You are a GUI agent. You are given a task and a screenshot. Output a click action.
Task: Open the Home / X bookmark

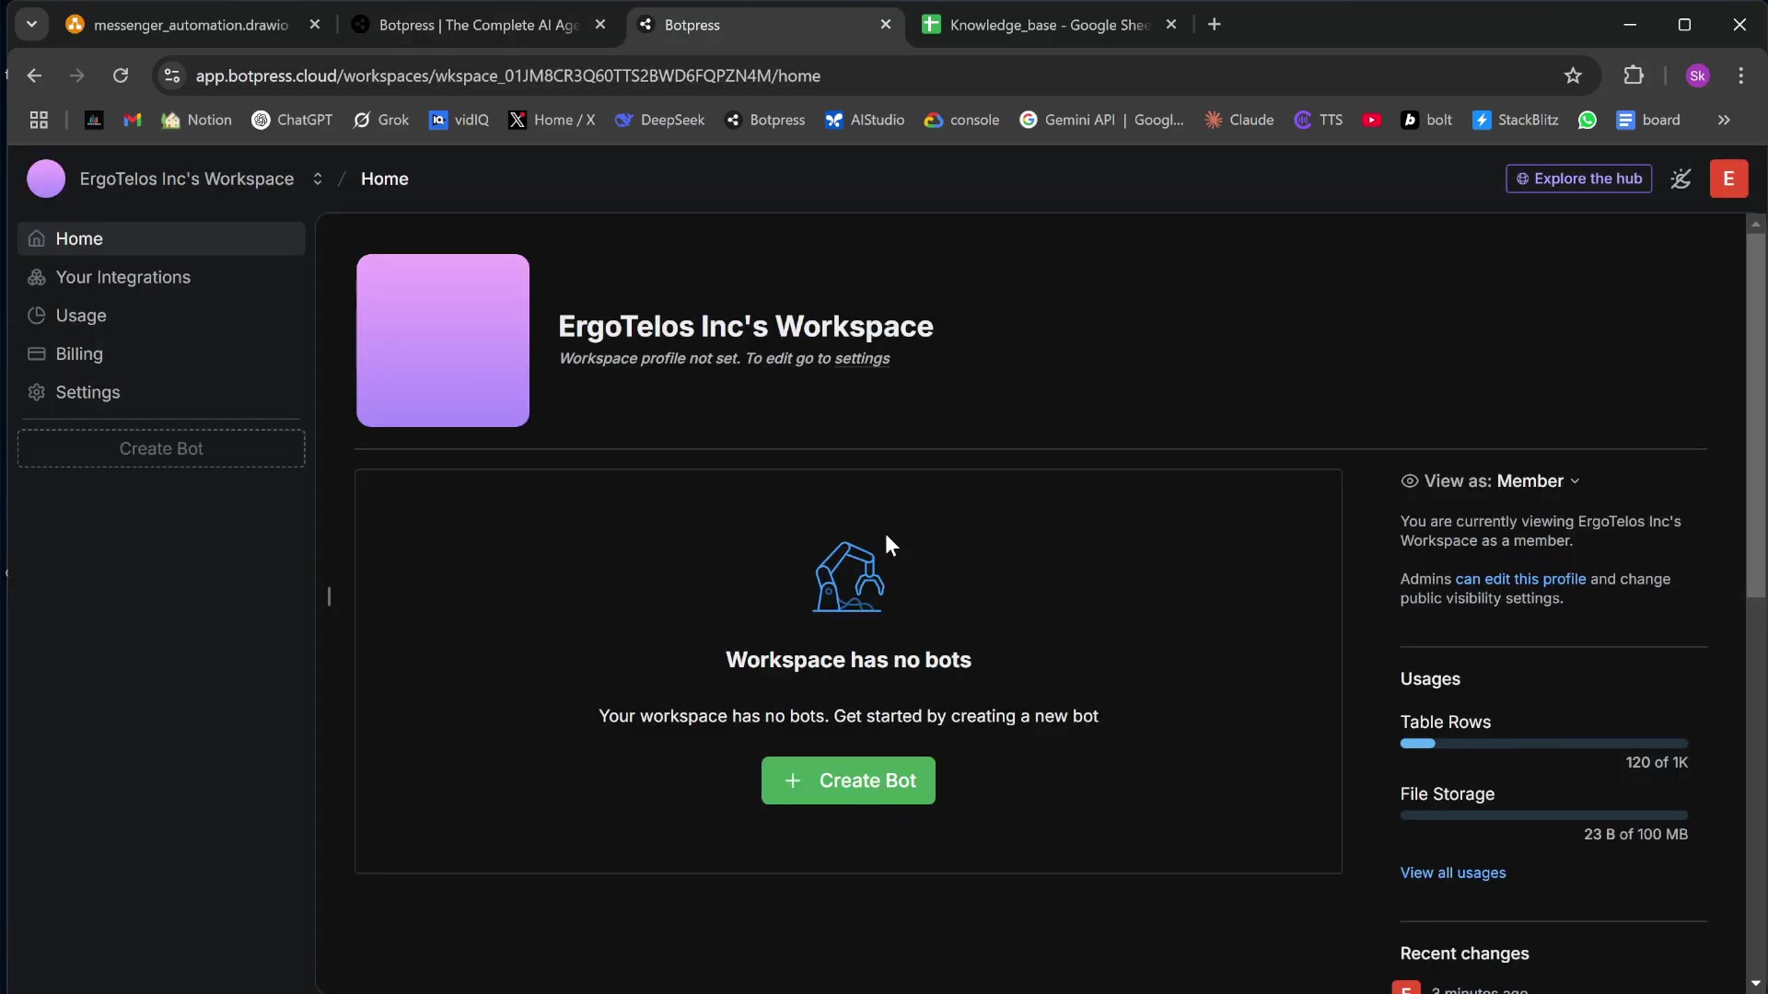pyautogui.click(x=552, y=120)
